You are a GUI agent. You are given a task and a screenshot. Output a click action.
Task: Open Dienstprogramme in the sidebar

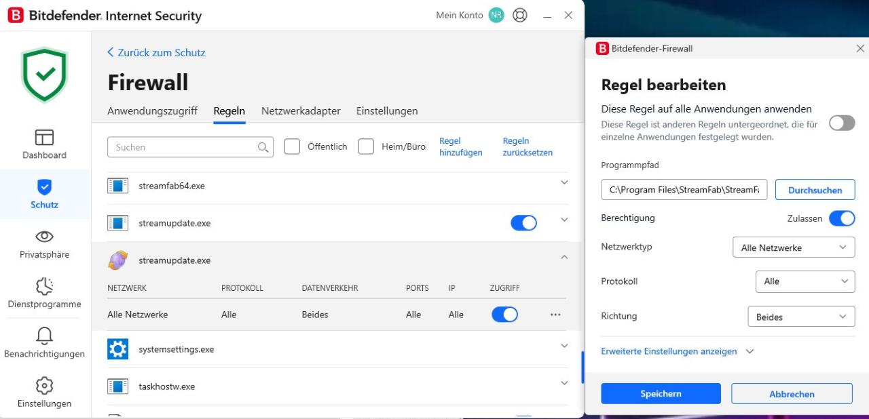point(44,286)
